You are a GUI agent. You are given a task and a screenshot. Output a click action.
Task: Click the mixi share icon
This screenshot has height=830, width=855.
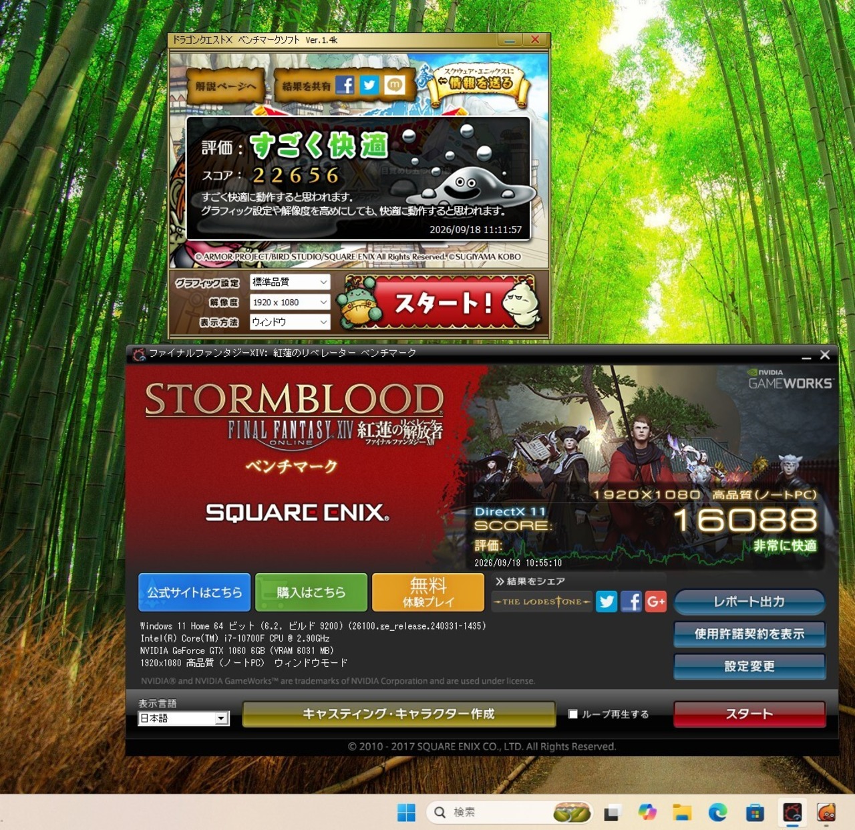(395, 85)
